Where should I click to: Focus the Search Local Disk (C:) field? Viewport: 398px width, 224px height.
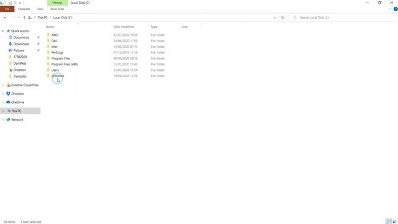(x=343, y=17)
